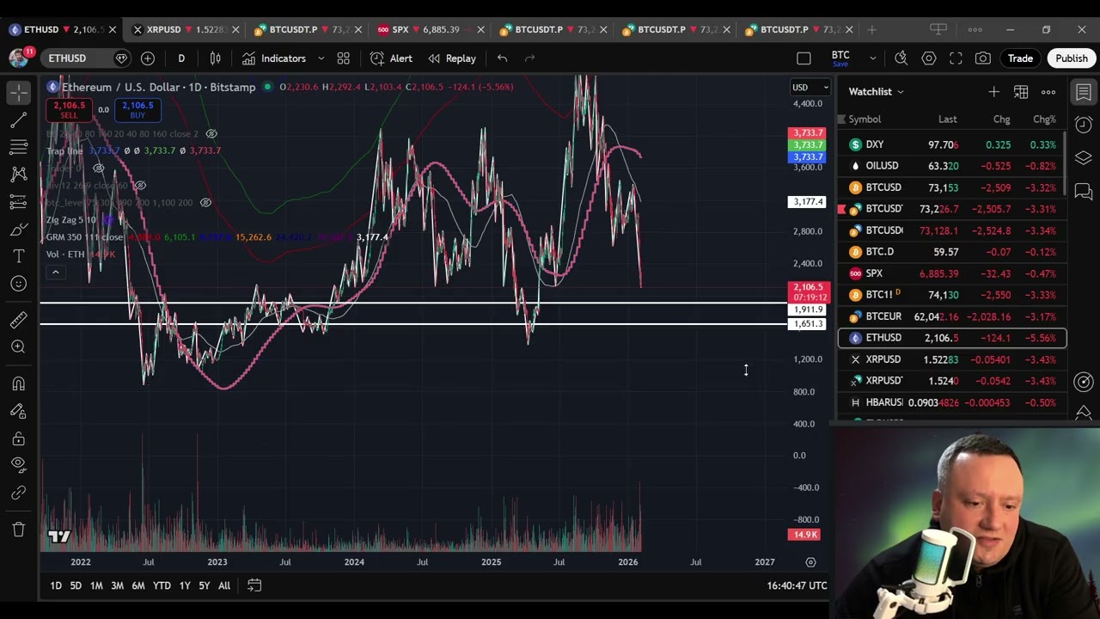Select the Text annotation tool
The image size is (1100, 619).
[x=19, y=256]
